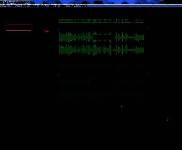Open the 收藏夹(R) menu
The height and width of the screenshot is (150, 182).
53,6
